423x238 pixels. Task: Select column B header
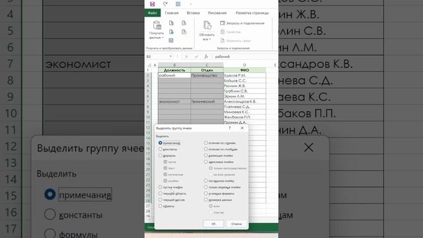(174, 65)
